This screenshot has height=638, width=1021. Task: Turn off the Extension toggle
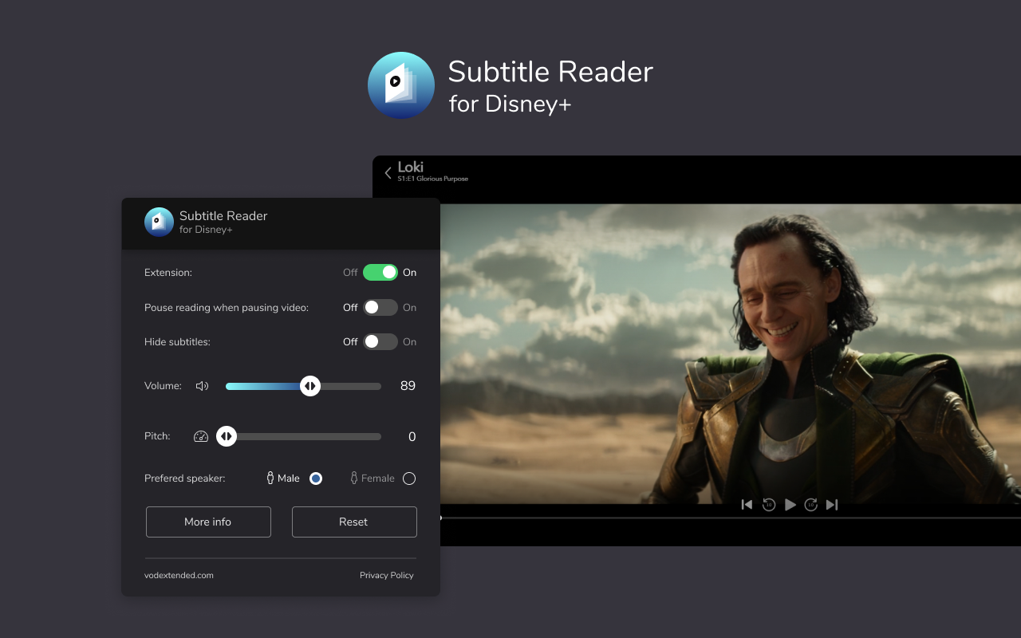point(380,273)
